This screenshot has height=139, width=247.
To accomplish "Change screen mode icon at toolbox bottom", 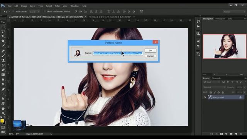I will click(x=3, y=132).
